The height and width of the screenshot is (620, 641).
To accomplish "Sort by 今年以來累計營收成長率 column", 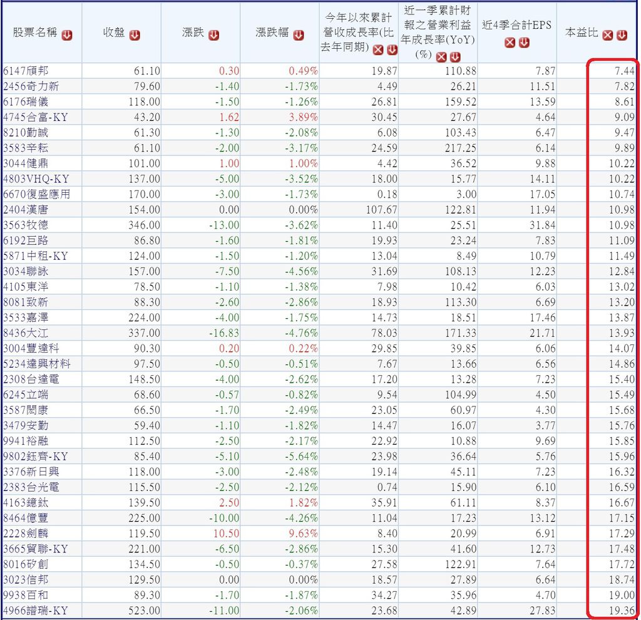I will point(391,49).
